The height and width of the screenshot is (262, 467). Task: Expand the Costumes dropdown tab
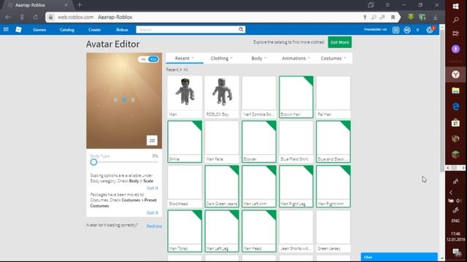[x=333, y=58]
